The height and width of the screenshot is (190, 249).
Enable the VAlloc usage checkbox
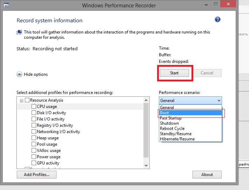(x=34, y=150)
